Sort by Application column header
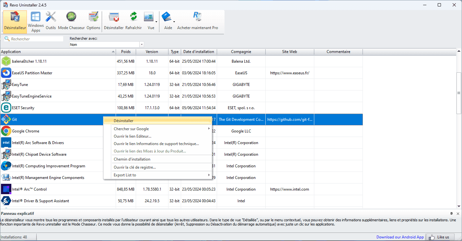This screenshot has height=241, width=462. click(x=58, y=52)
